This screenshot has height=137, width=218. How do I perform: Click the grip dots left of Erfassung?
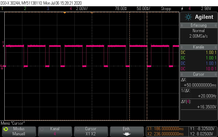182,25
